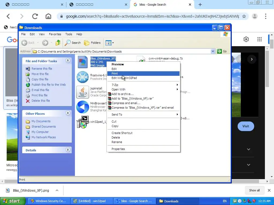Open the Windows start menu

13,201
